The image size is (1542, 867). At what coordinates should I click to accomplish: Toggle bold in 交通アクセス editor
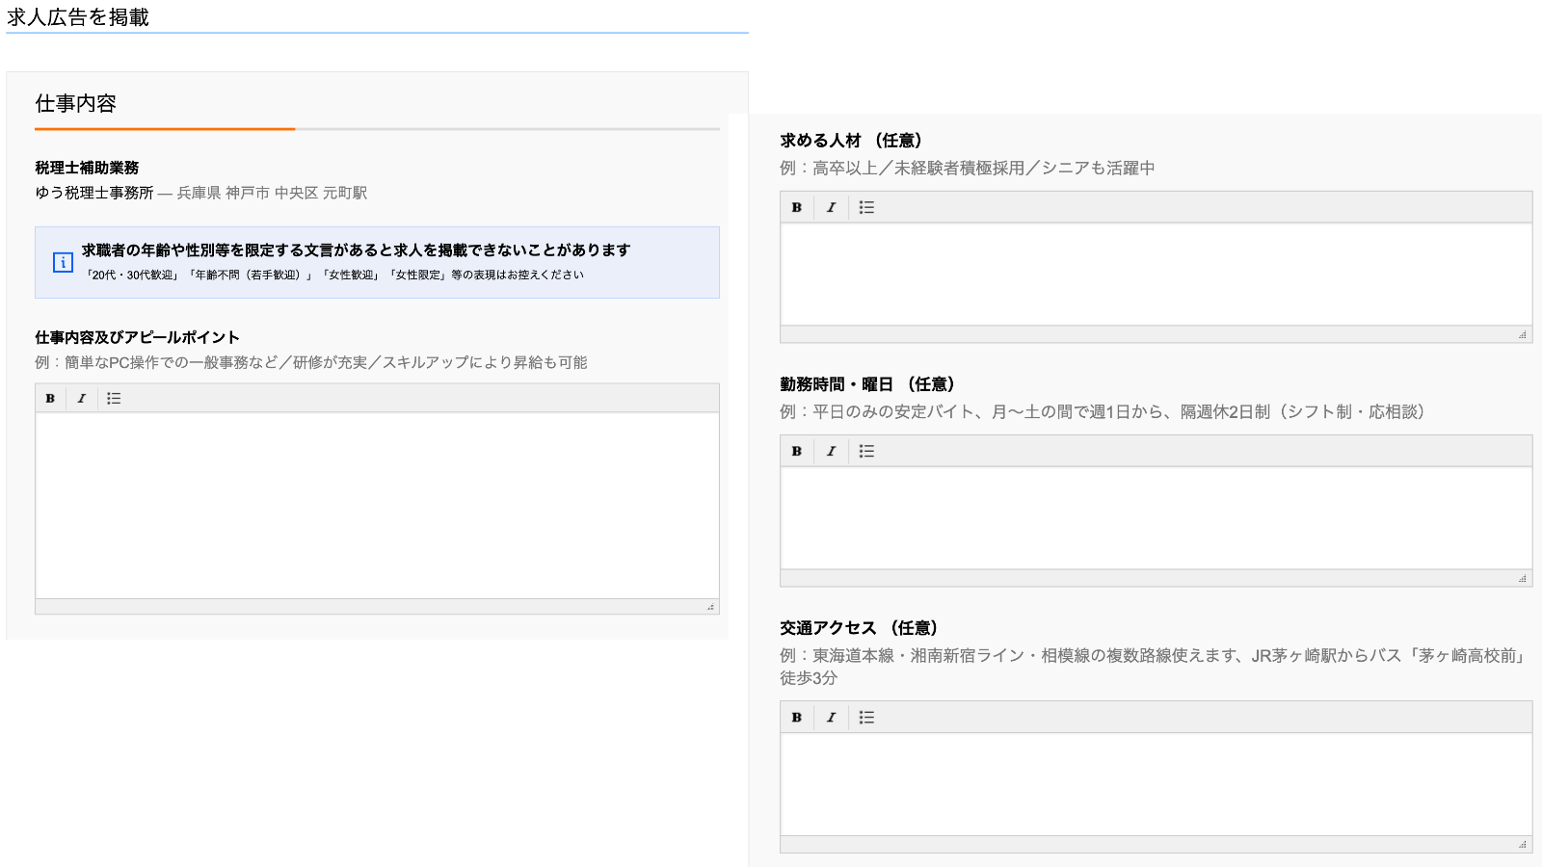pyautogui.click(x=796, y=718)
